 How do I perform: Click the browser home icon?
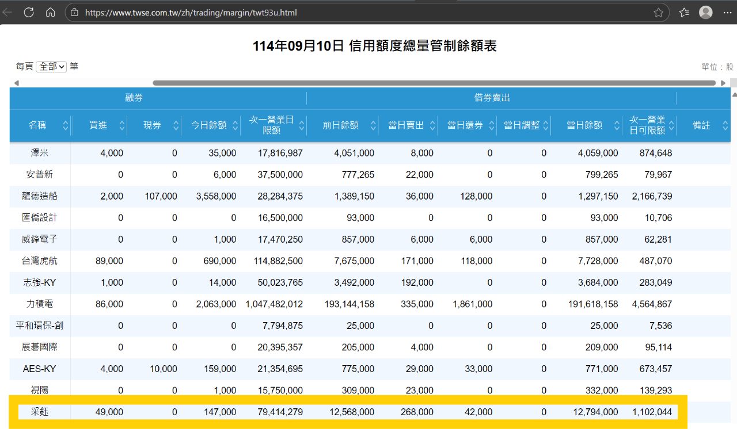coord(50,12)
